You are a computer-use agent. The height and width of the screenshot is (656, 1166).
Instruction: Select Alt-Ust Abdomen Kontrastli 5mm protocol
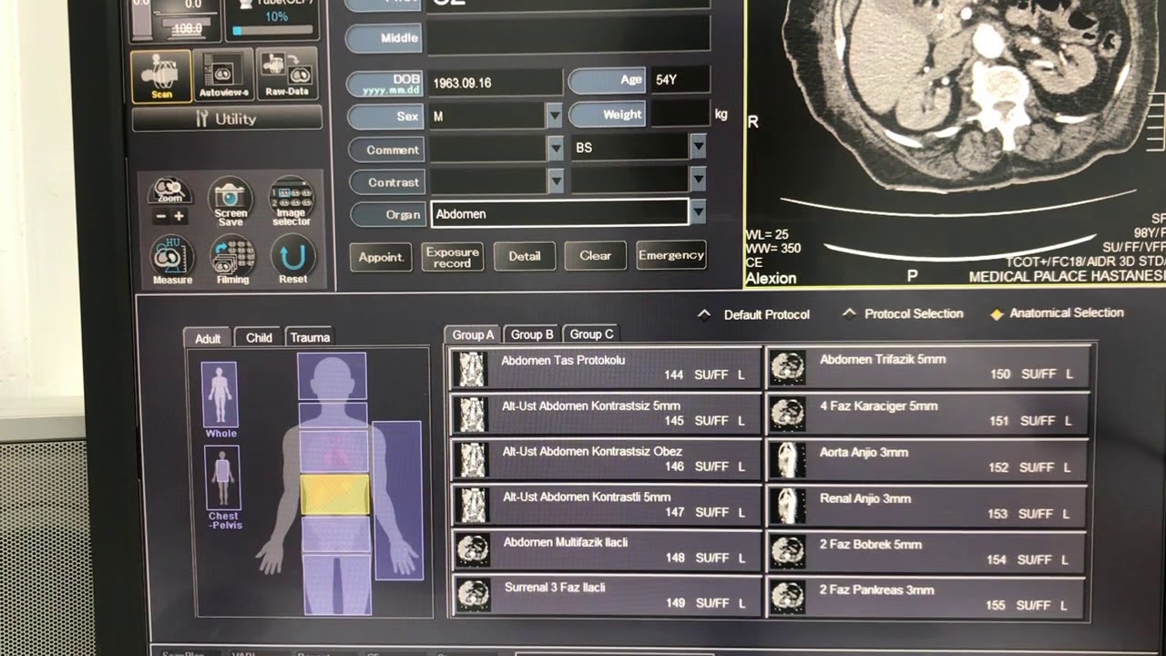[x=605, y=505]
